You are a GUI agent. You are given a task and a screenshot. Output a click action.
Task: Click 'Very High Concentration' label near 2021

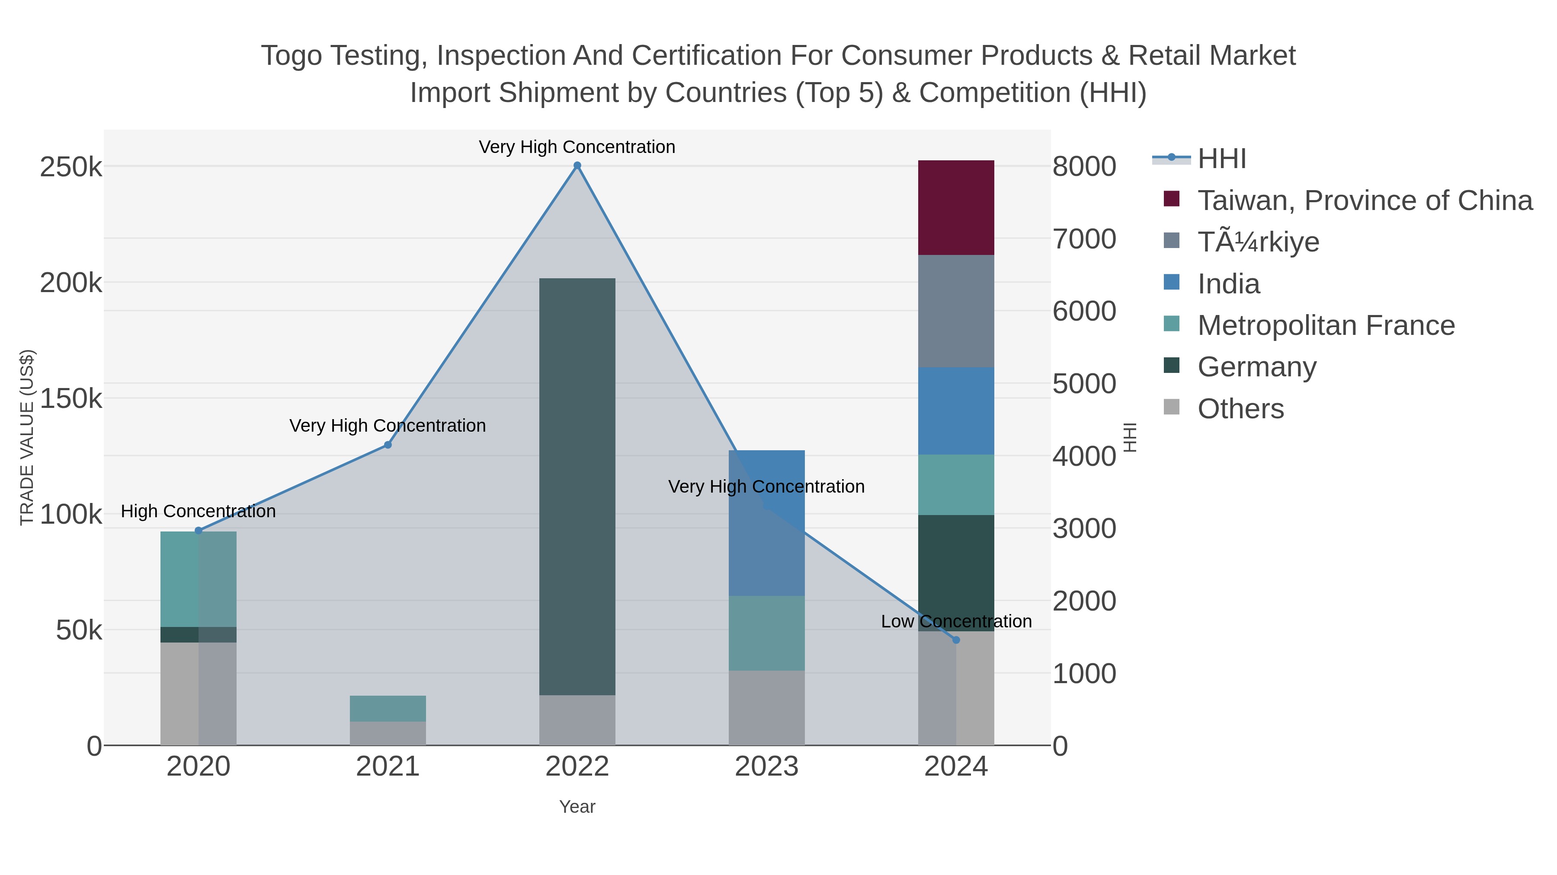[x=388, y=426]
